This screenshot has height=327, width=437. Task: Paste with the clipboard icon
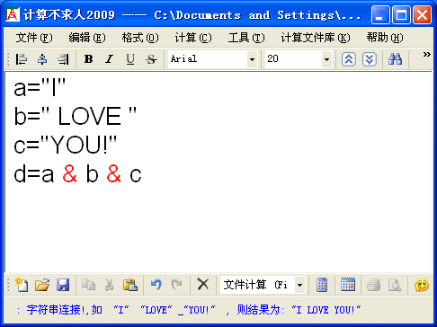130,285
